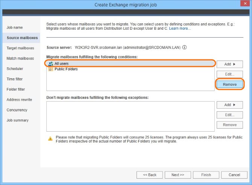Cancel the migration job wizard
Image resolution: width=252 pixels, height=185 pixels.
point(234,175)
